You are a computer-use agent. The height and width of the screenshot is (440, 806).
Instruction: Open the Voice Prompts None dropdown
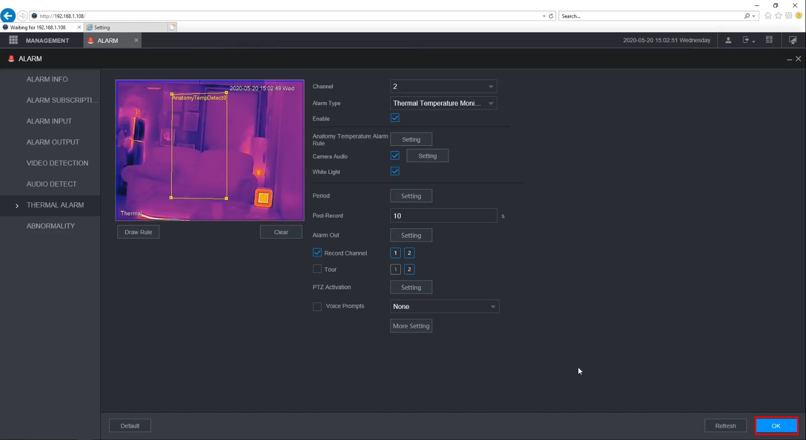[x=444, y=306]
